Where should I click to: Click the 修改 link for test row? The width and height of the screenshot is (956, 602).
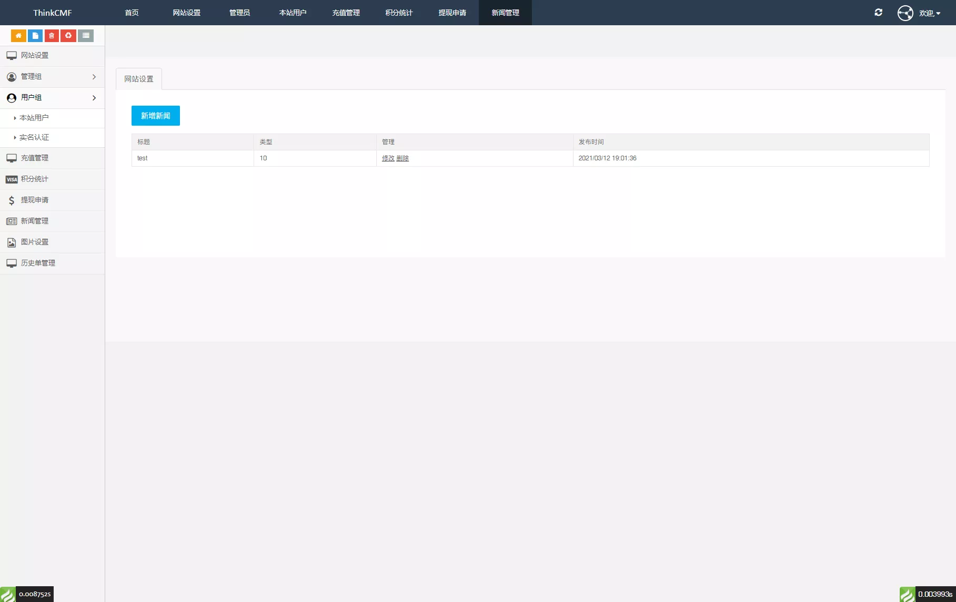click(388, 158)
